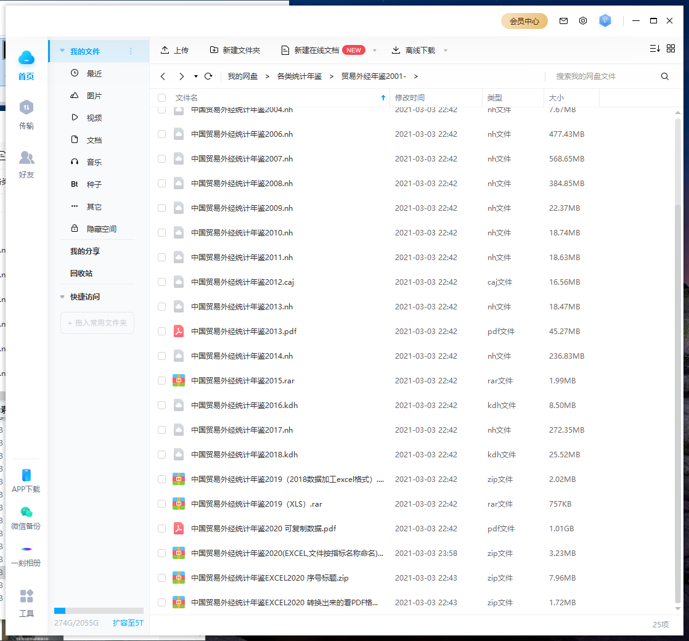Click archive icon of 中国贸易外经统计年鉴2015.rar
Image resolution: width=689 pixels, height=641 pixels.
178,380
